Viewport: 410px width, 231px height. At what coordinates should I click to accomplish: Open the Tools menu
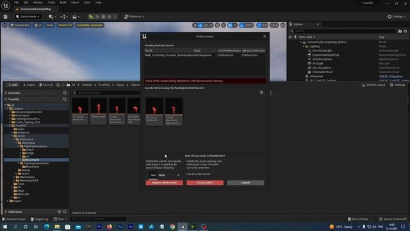[x=51, y=3]
